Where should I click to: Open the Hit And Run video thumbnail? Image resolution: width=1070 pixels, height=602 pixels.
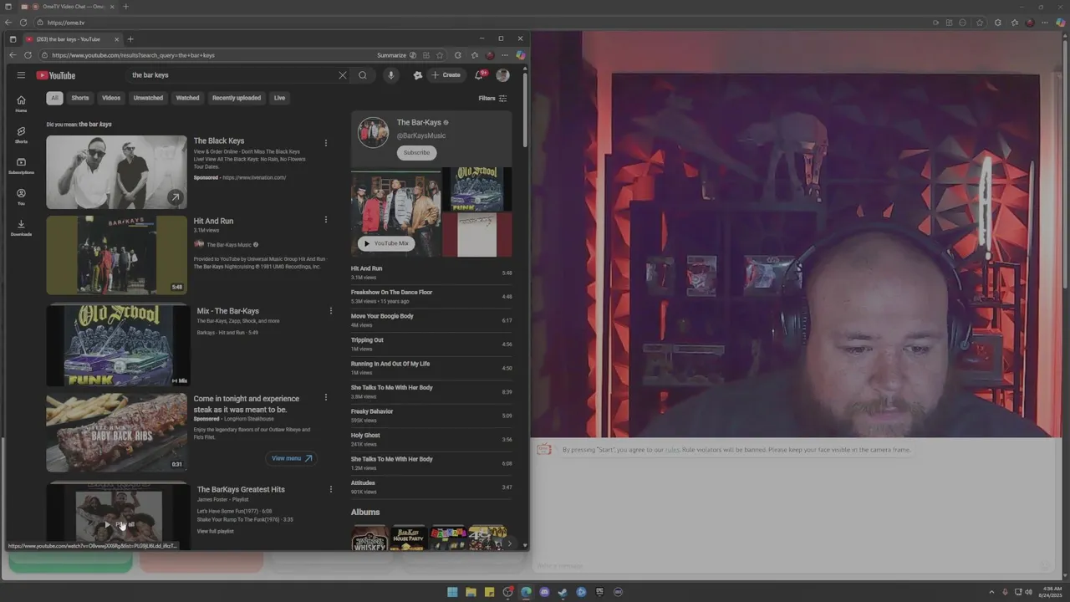click(x=116, y=255)
